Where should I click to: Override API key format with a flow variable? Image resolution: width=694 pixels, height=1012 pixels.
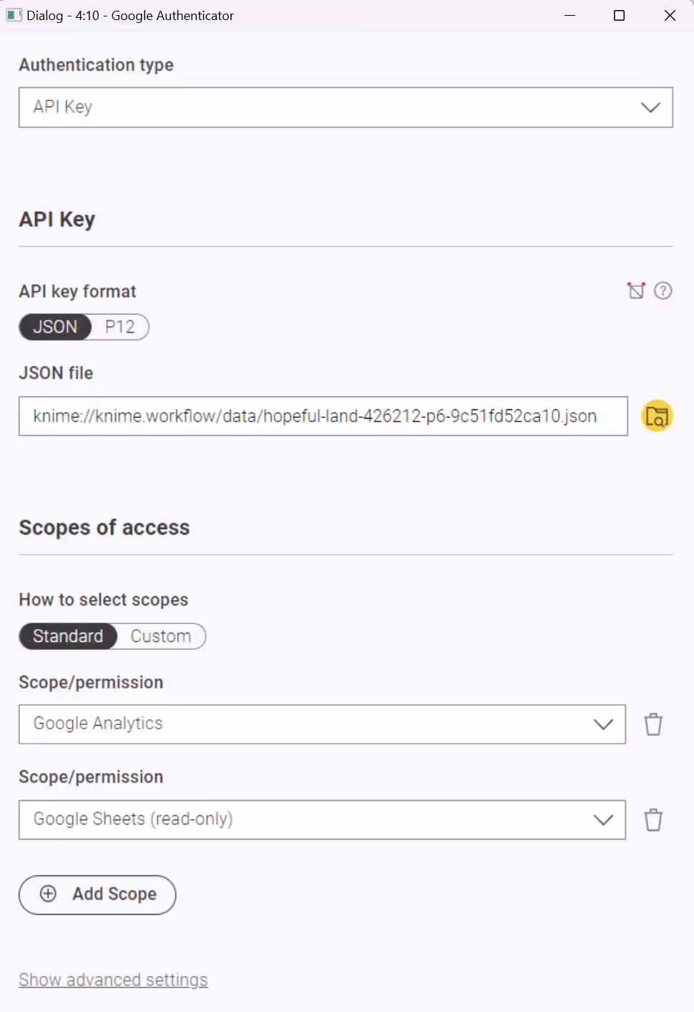tap(636, 291)
